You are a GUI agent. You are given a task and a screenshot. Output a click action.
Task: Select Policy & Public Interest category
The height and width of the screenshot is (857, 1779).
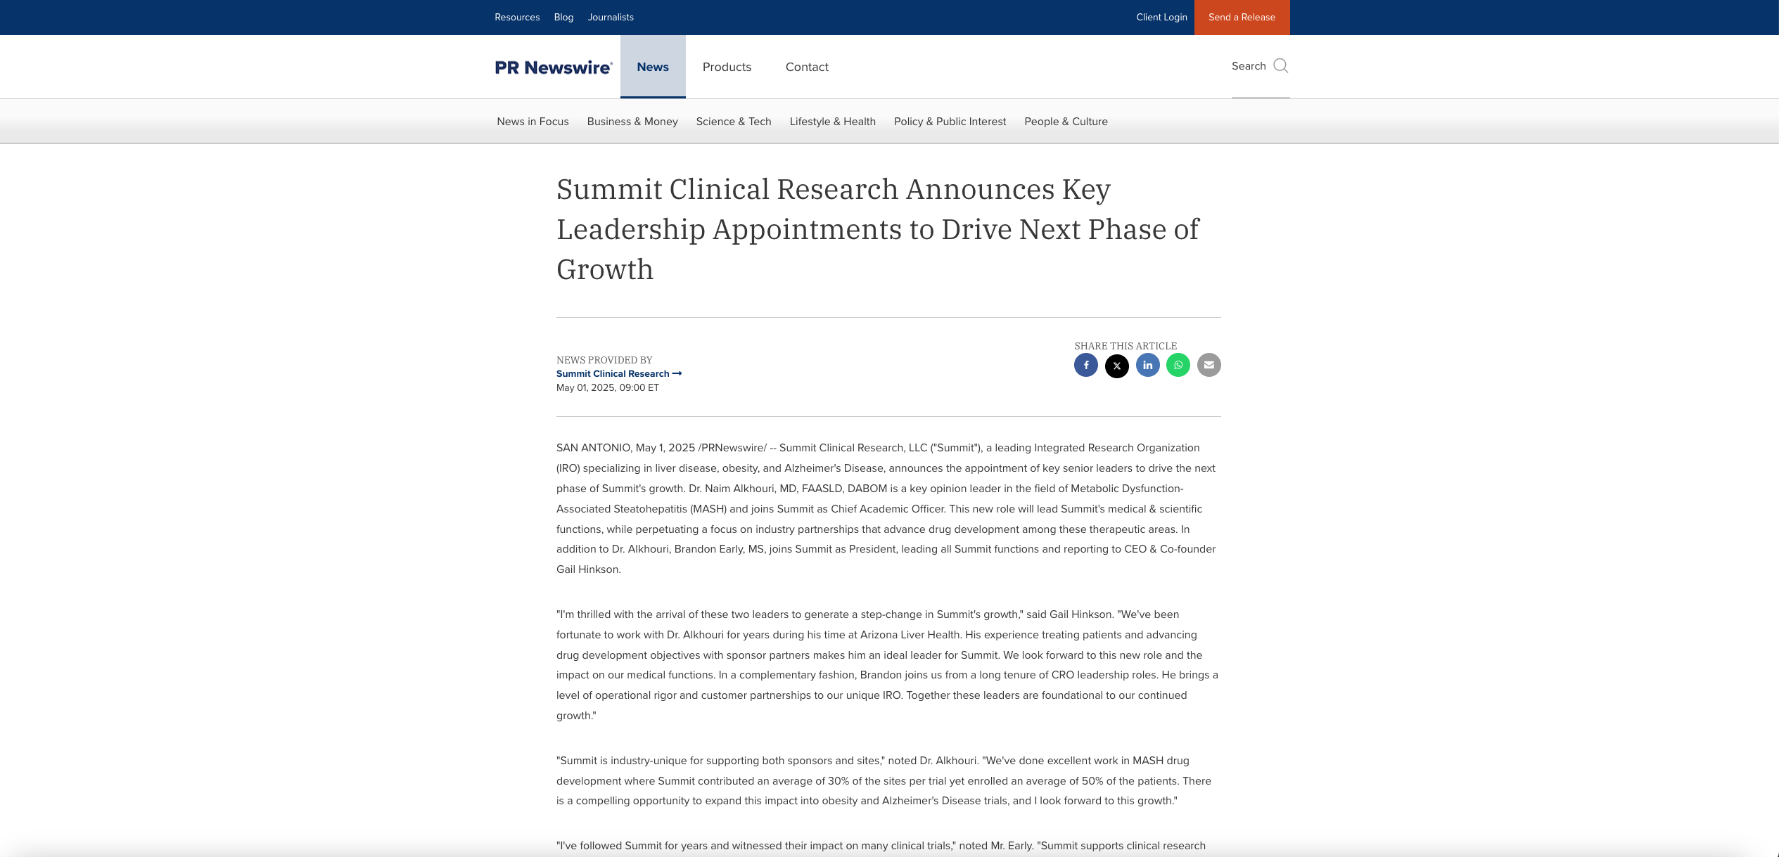[x=950, y=122]
